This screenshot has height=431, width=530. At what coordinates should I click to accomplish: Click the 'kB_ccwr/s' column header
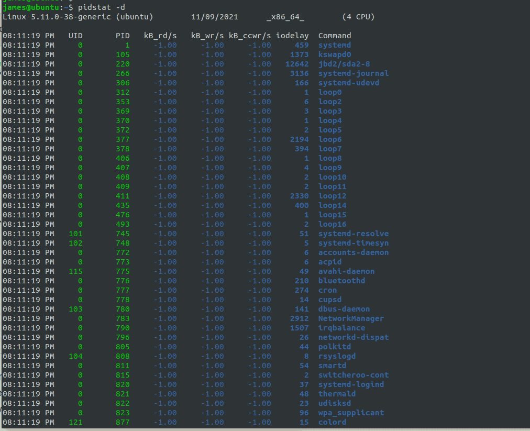pos(250,36)
